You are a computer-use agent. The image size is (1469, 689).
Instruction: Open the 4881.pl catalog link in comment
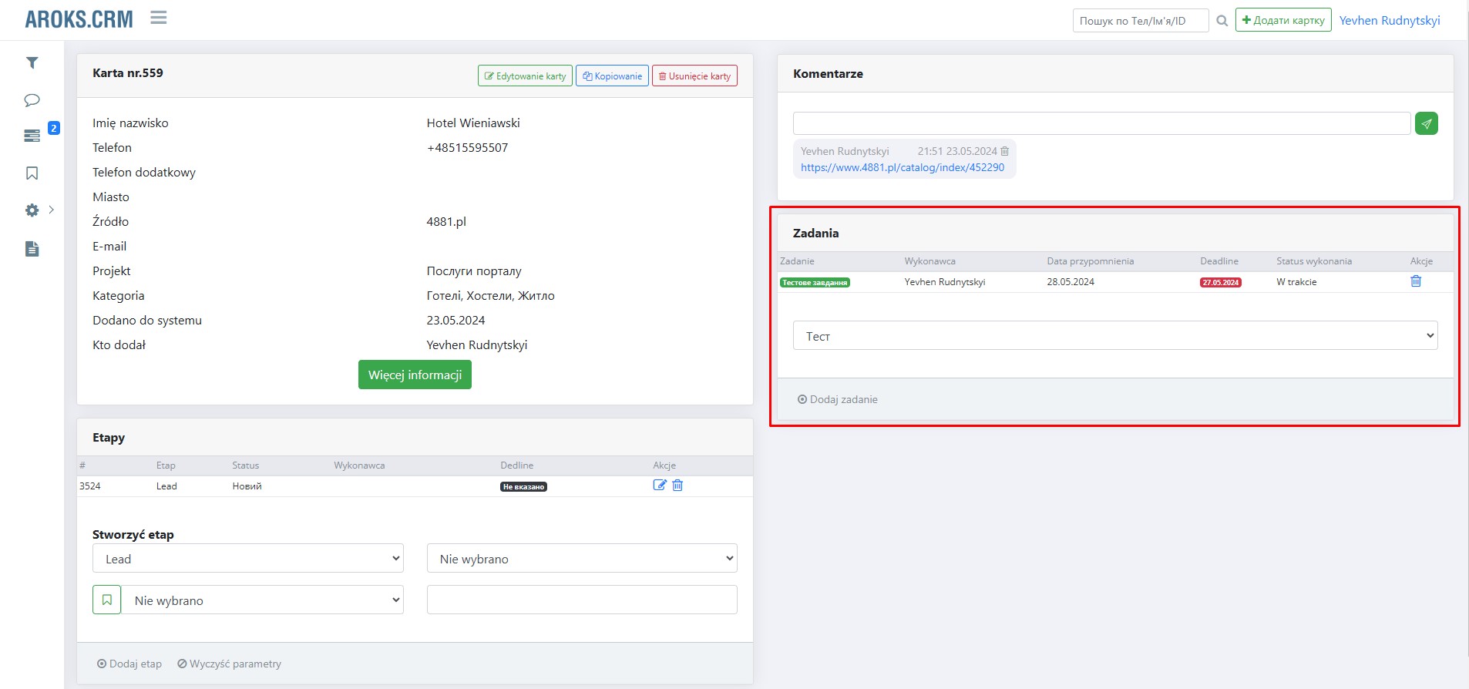point(903,167)
